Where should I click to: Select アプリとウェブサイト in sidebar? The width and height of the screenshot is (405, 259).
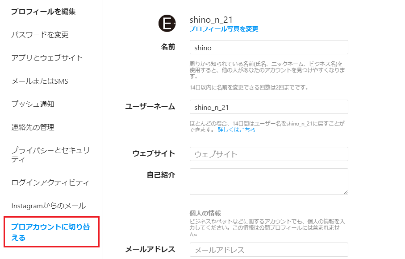(47, 58)
